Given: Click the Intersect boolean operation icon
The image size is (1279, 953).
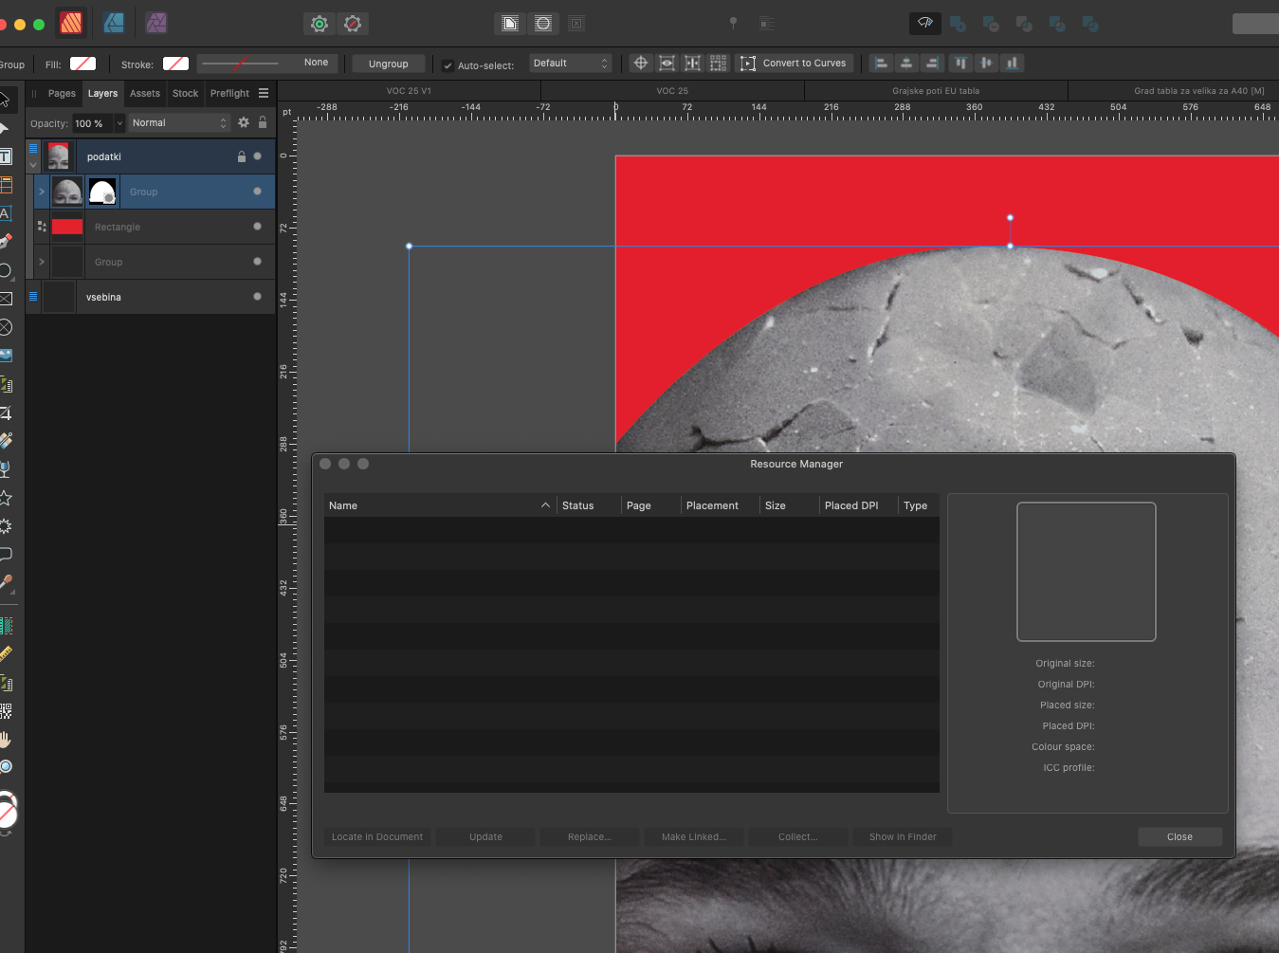Looking at the screenshot, I should click(x=1024, y=24).
